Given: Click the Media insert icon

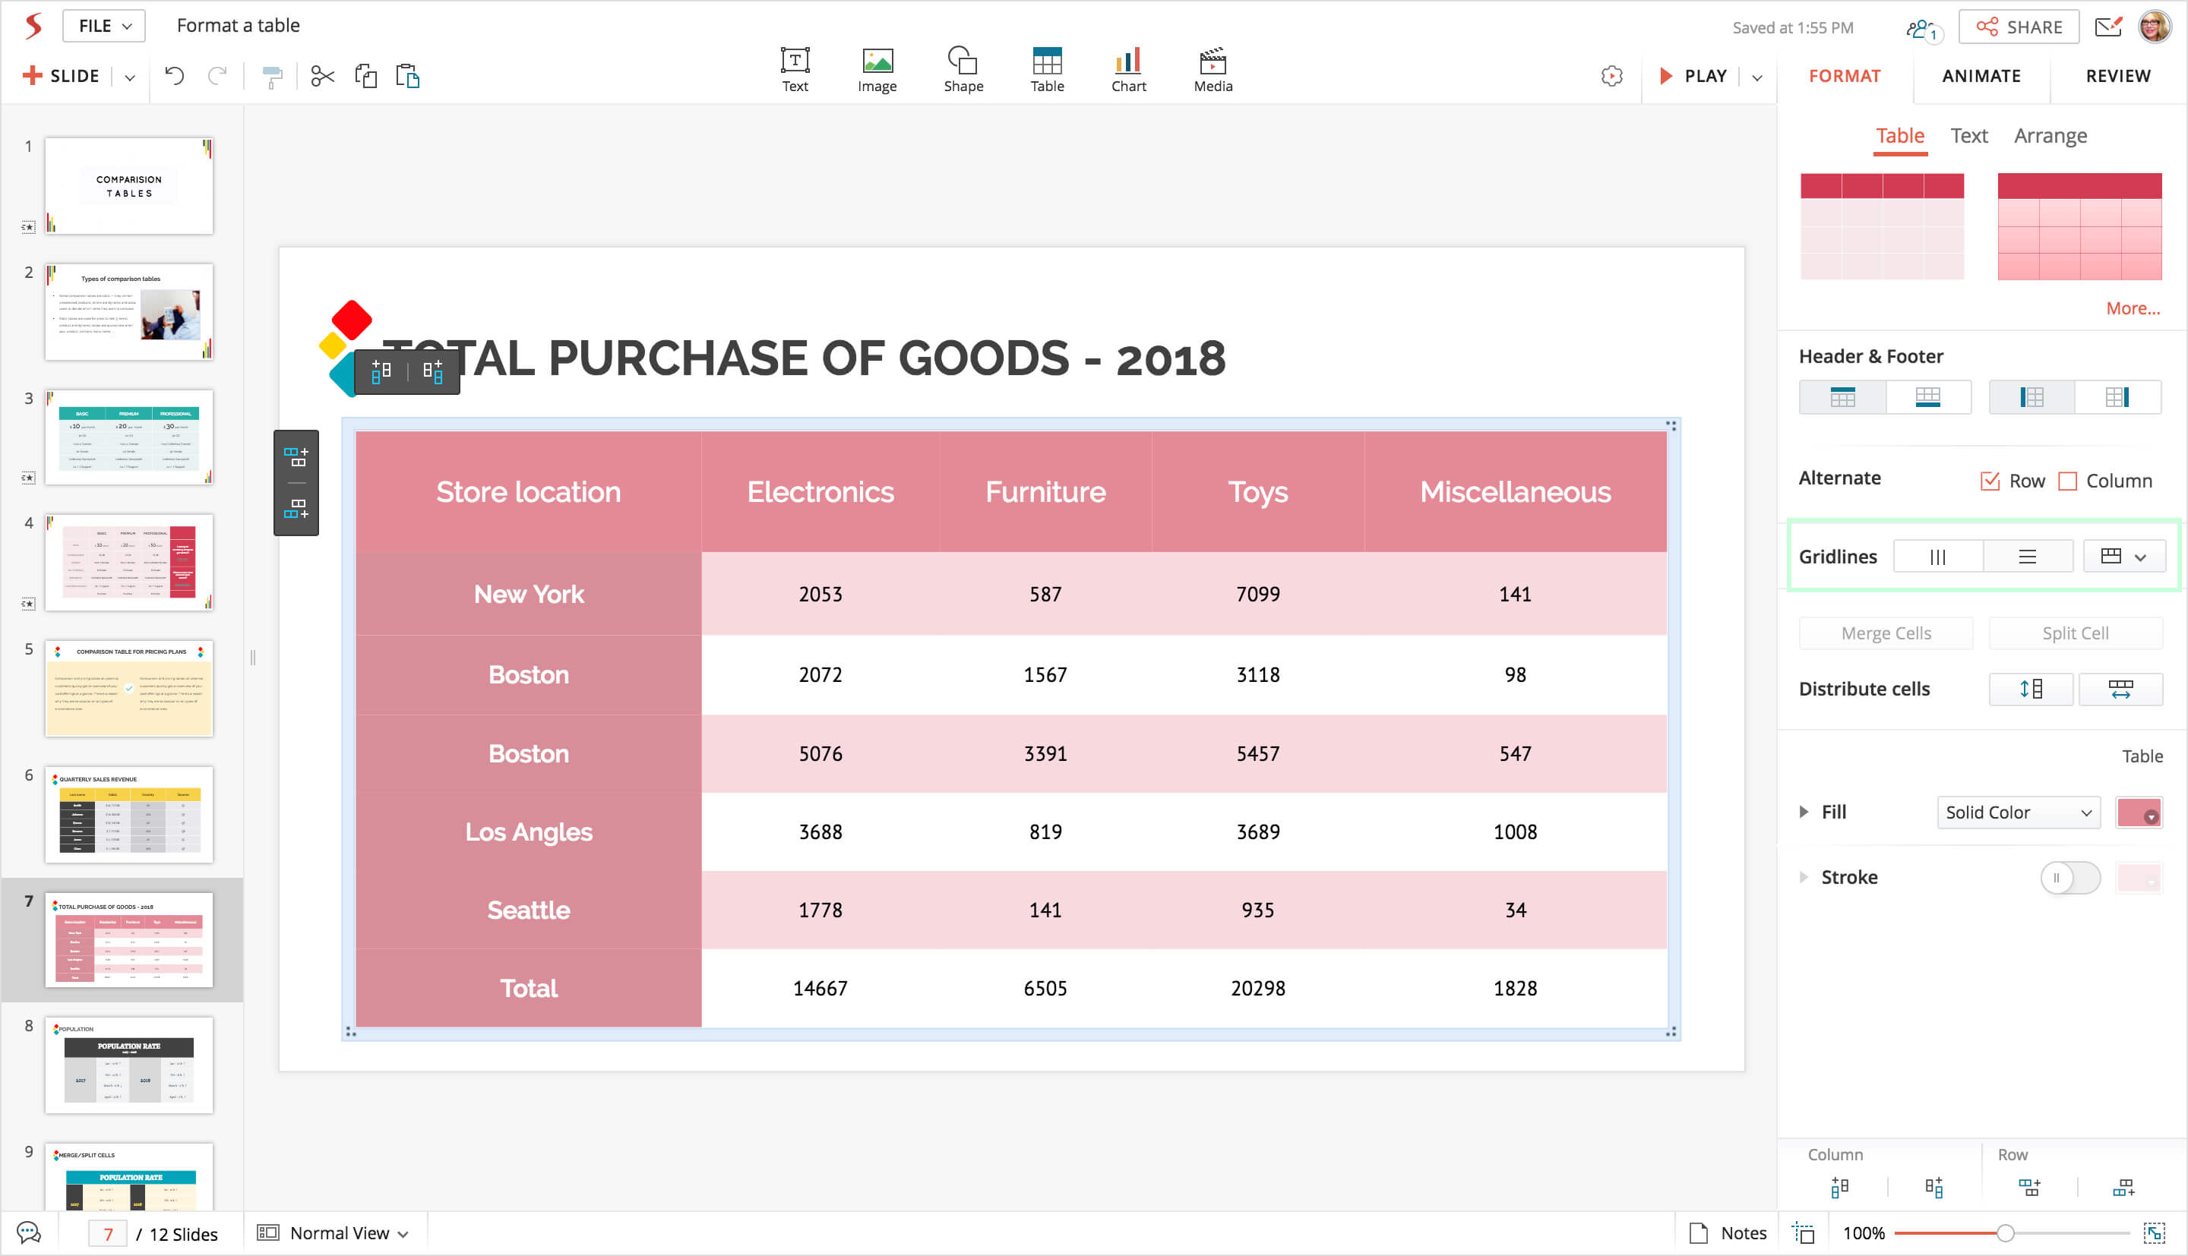Looking at the screenshot, I should tap(1213, 69).
